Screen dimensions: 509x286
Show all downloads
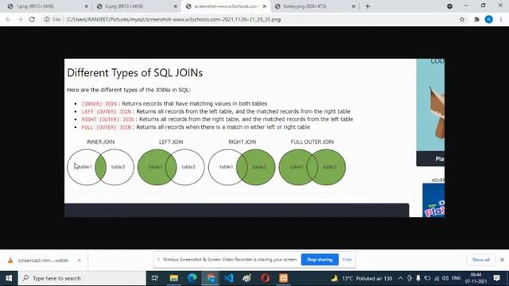pos(480,260)
